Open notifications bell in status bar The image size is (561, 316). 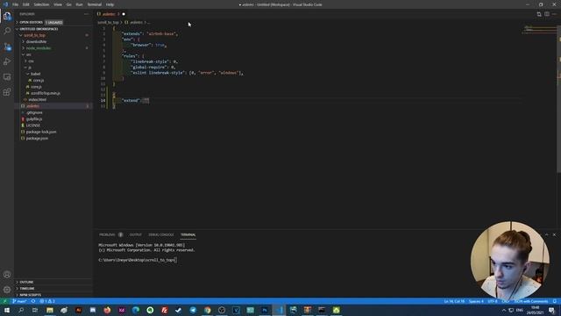[555, 301]
